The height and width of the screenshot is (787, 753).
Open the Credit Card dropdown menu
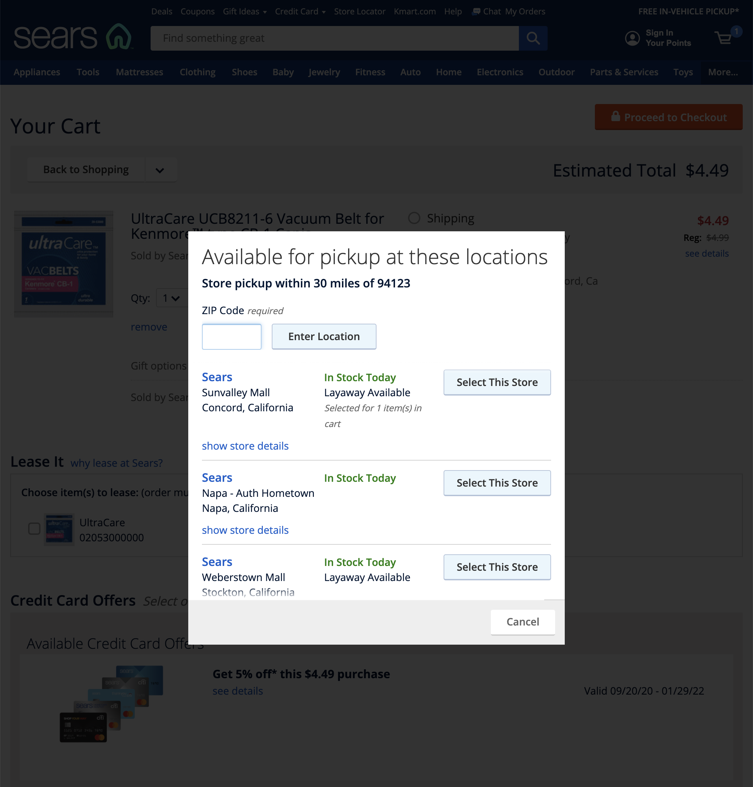point(300,11)
